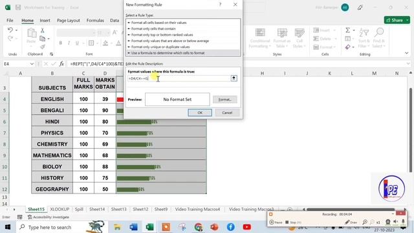The width and height of the screenshot is (414, 233).
Task: Expand the Share button dropdown arrow
Action: (408, 20)
